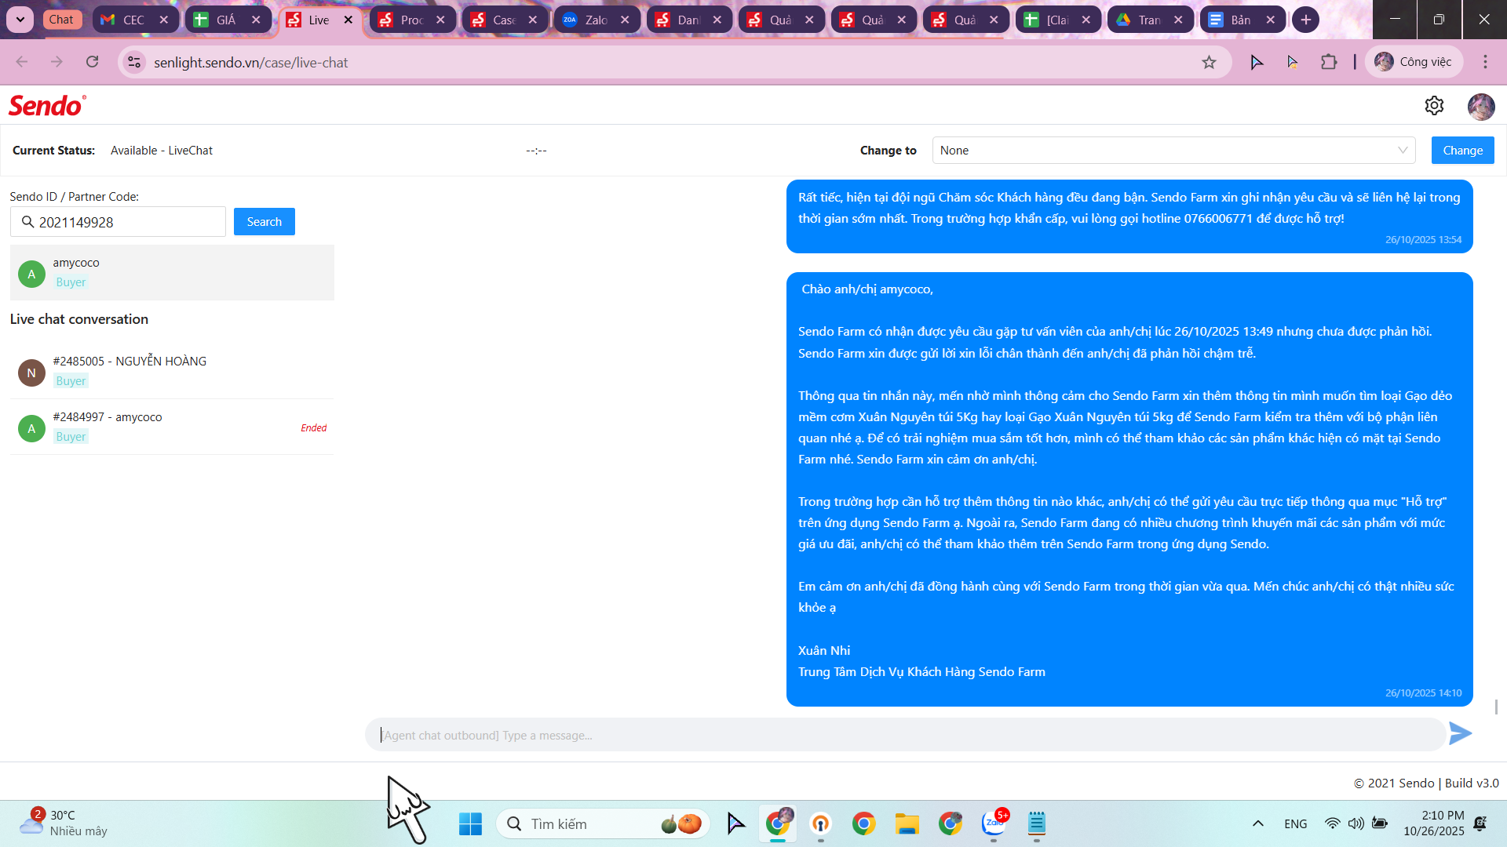Open the browser extensions puzzle icon
This screenshot has height=847, width=1507.
(x=1329, y=62)
